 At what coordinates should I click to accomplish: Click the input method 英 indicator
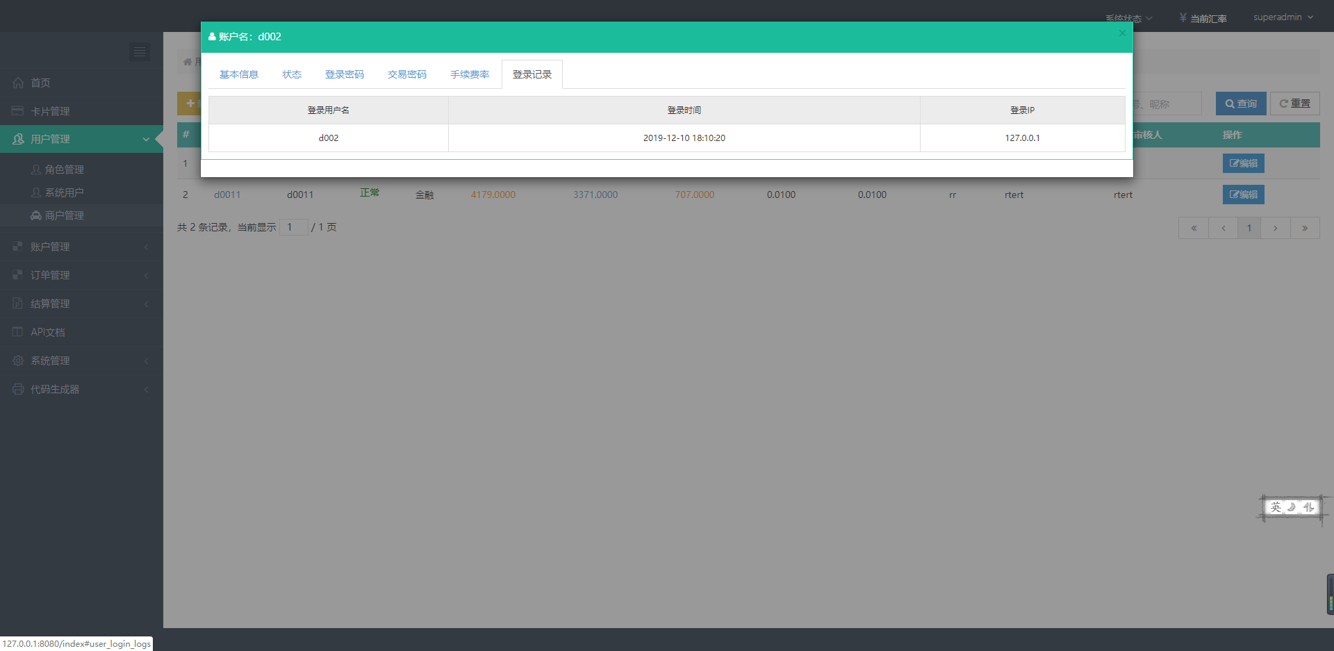click(x=1276, y=507)
